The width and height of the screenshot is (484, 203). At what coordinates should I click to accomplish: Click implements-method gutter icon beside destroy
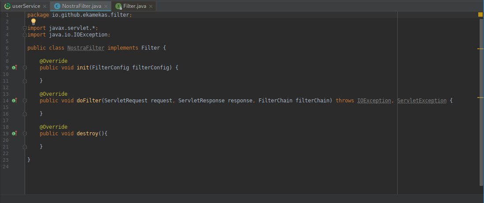[15, 134]
